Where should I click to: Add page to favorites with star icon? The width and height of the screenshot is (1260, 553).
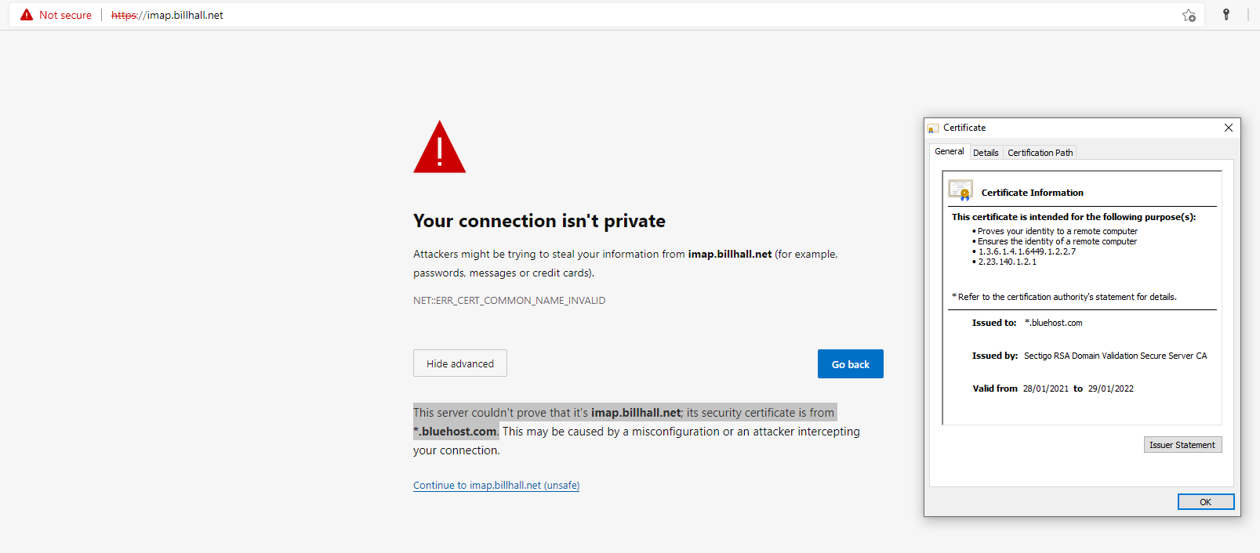(x=1189, y=15)
